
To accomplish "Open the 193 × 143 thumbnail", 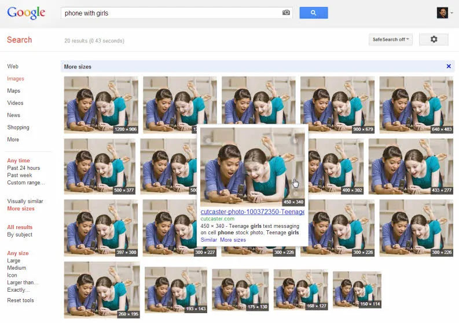I will pos(176,290).
